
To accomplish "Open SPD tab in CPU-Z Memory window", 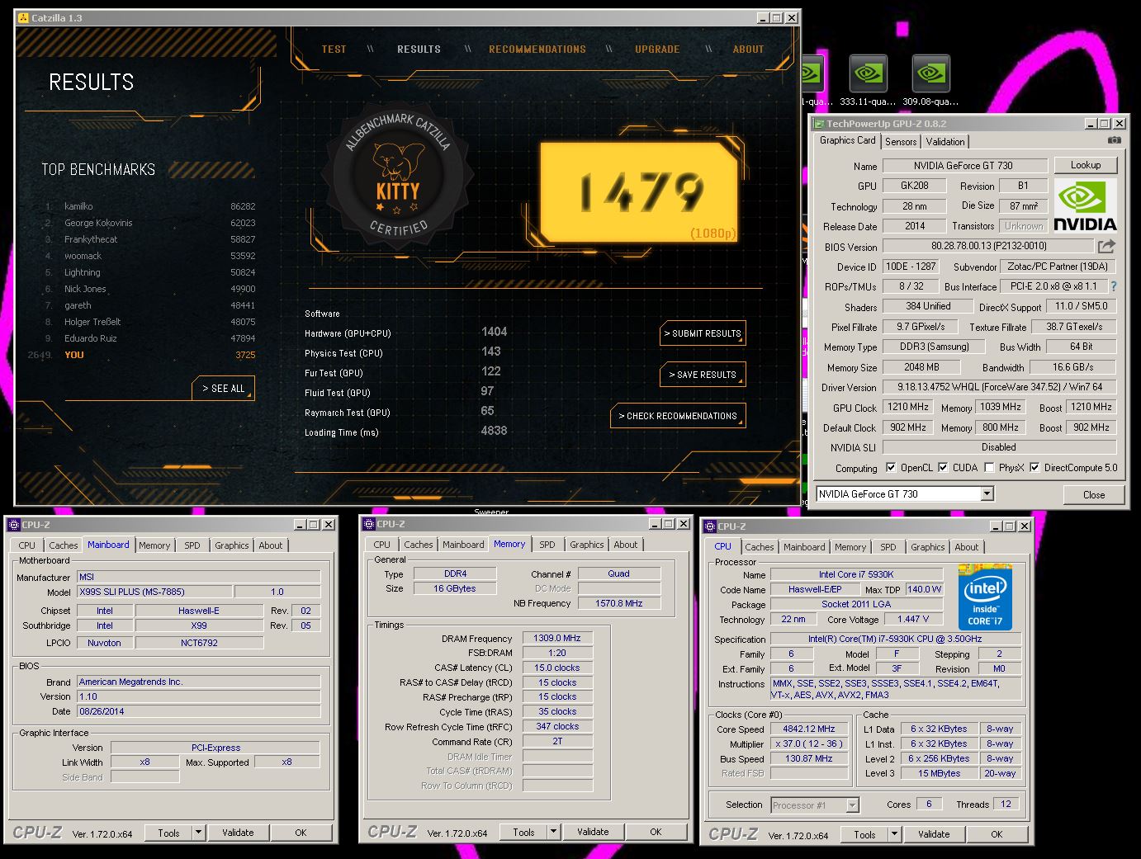I will coord(547,545).
